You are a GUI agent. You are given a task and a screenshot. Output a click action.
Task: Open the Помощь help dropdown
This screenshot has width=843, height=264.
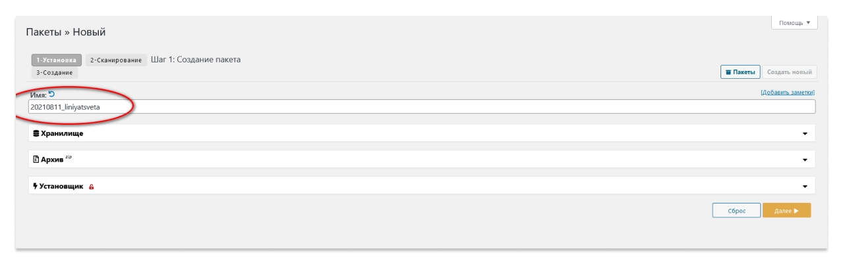pyautogui.click(x=794, y=22)
